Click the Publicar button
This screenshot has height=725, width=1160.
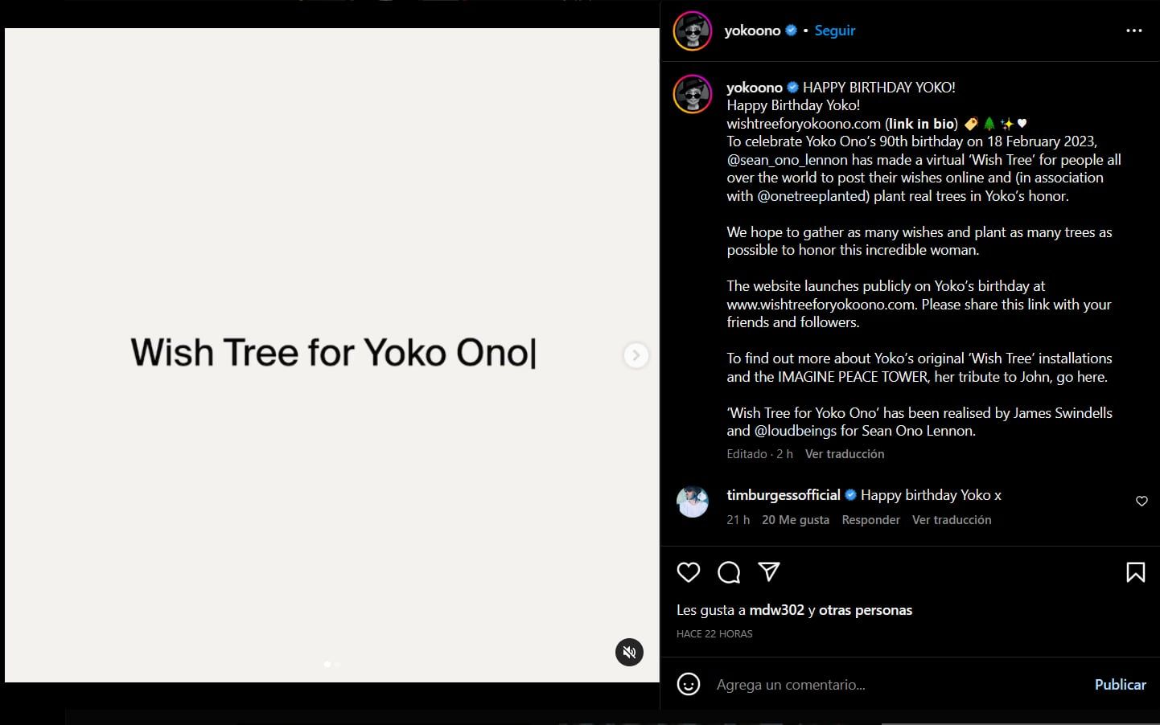[1120, 684]
